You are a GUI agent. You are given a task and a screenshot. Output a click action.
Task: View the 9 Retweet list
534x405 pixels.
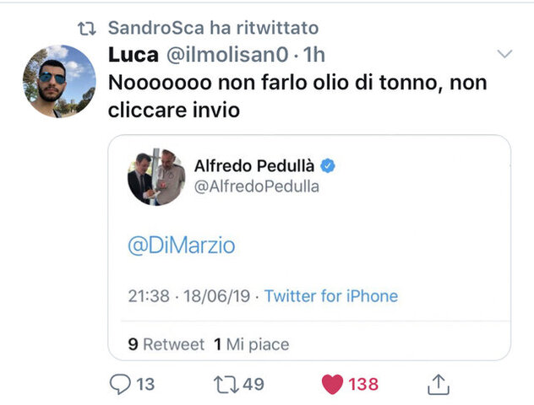click(x=166, y=344)
